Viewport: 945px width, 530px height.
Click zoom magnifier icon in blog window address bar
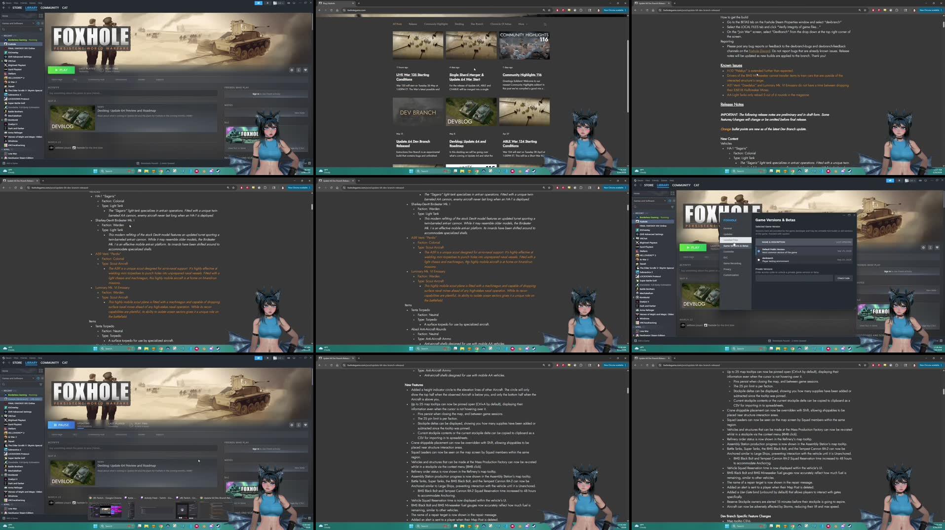pyautogui.click(x=544, y=10)
